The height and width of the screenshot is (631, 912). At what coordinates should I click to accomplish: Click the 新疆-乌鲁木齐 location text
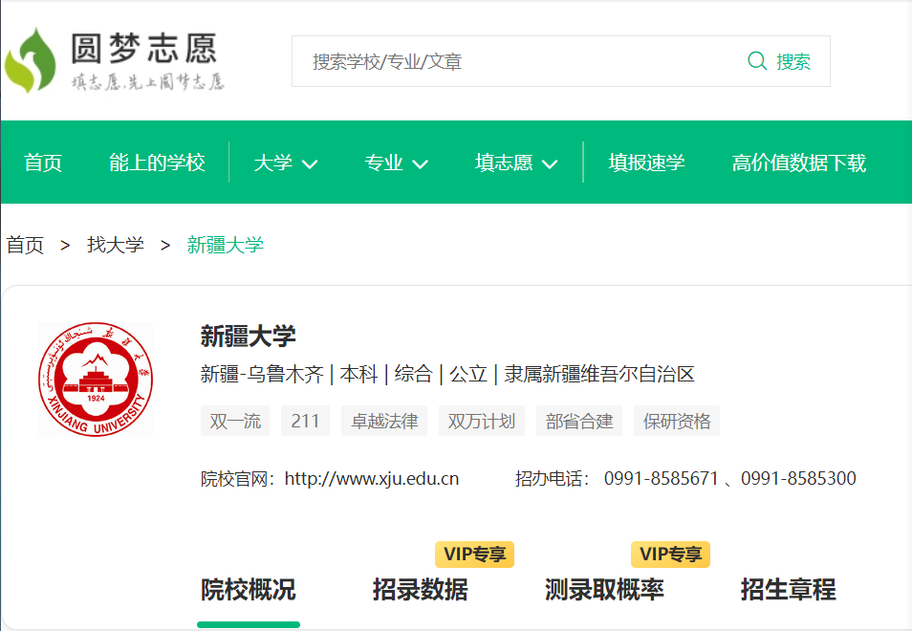[262, 374]
